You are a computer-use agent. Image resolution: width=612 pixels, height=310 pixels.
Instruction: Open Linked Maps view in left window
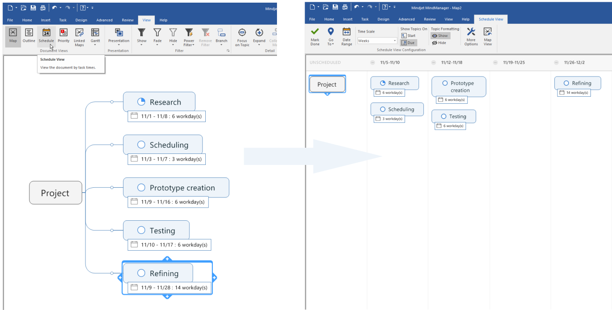click(79, 37)
